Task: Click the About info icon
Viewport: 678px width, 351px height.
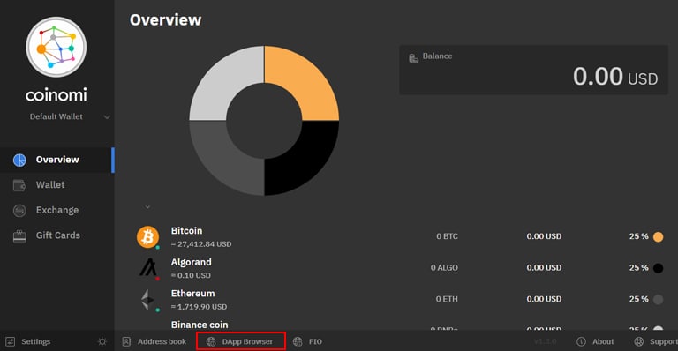Action: click(x=581, y=341)
